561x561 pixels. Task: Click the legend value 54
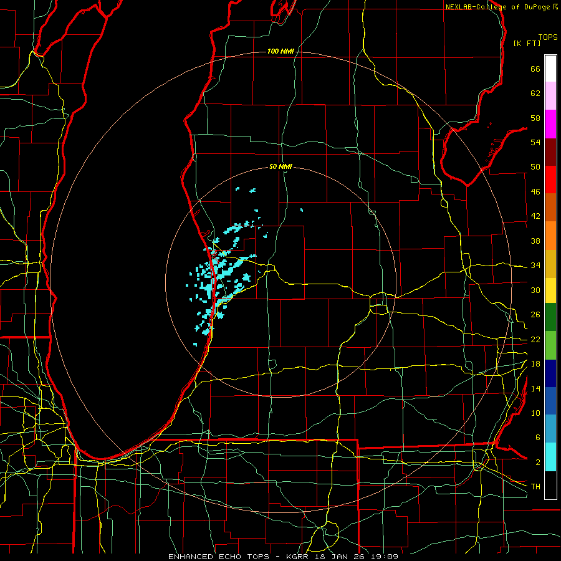coord(535,142)
